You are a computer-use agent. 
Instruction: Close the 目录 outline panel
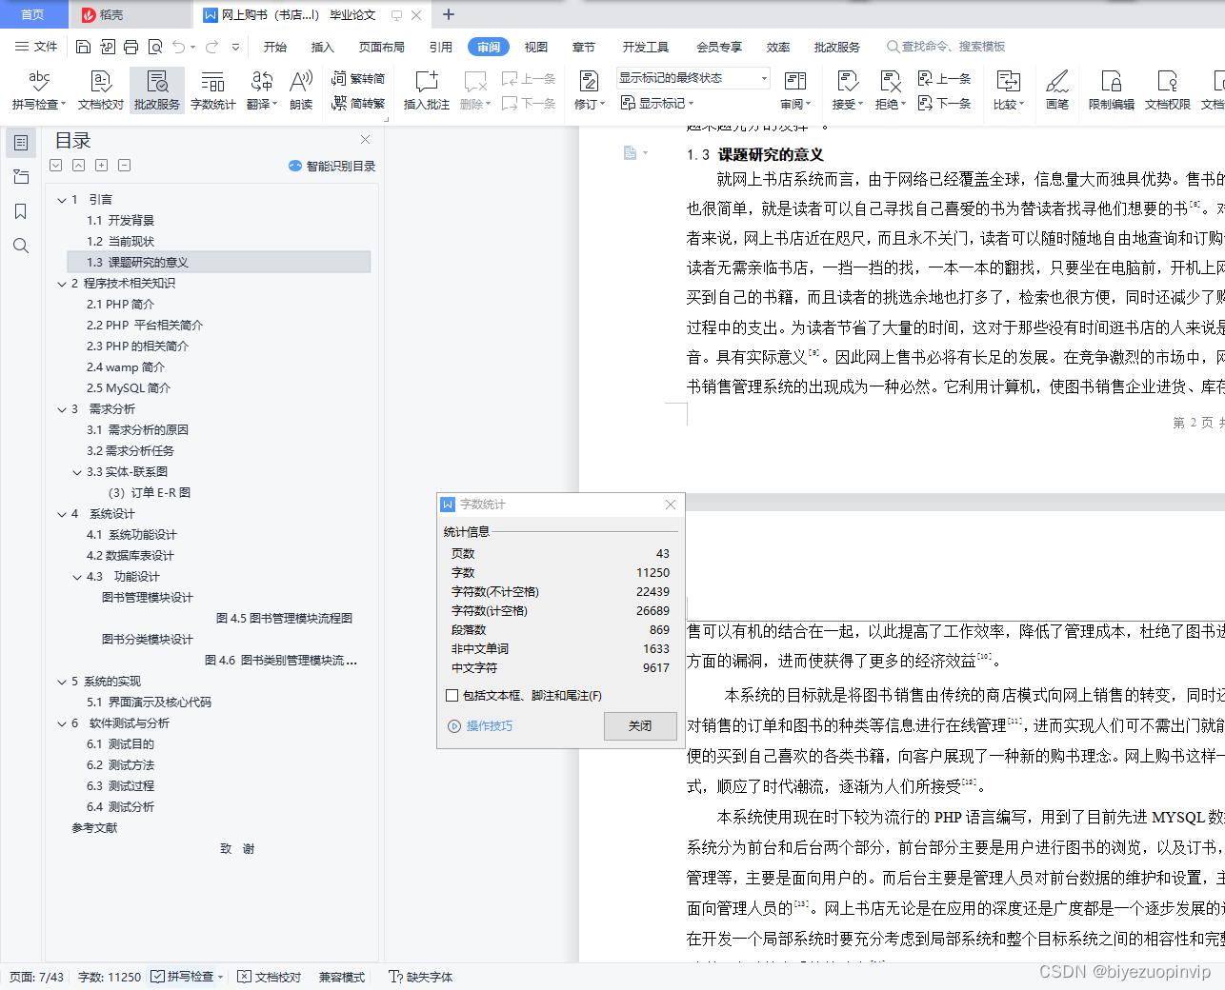[x=365, y=140]
